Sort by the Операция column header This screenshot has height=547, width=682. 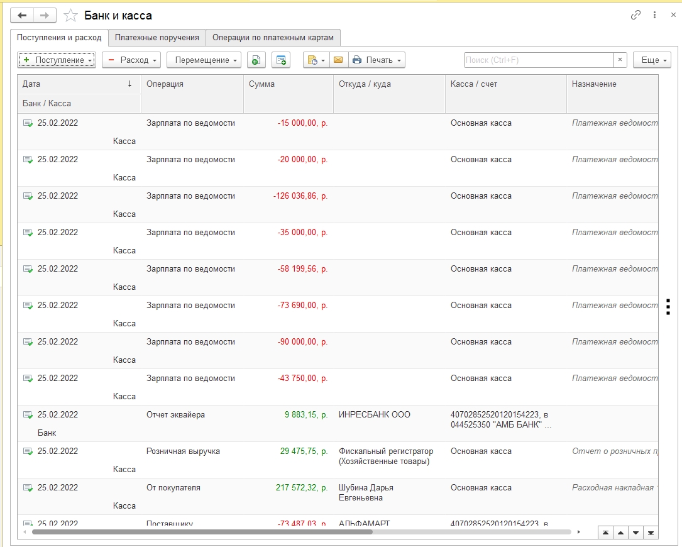pyautogui.click(x=192, y=94)
